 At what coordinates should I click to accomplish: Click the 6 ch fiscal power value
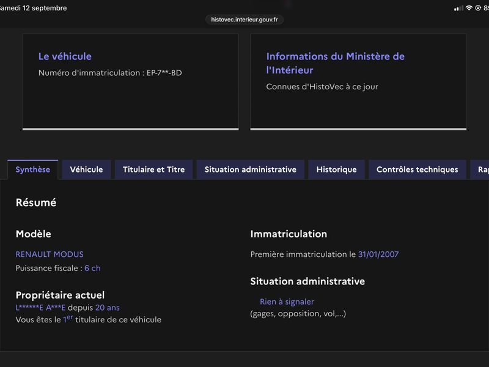pyautogui.click(x=93, y=268)
